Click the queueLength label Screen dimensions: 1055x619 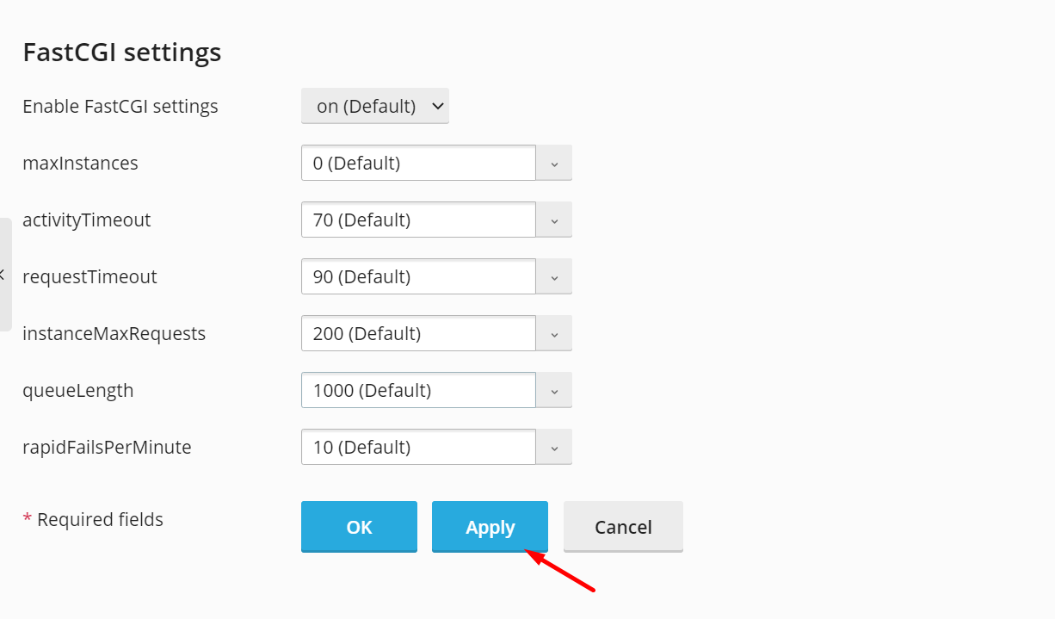click(x=78, y=390)
